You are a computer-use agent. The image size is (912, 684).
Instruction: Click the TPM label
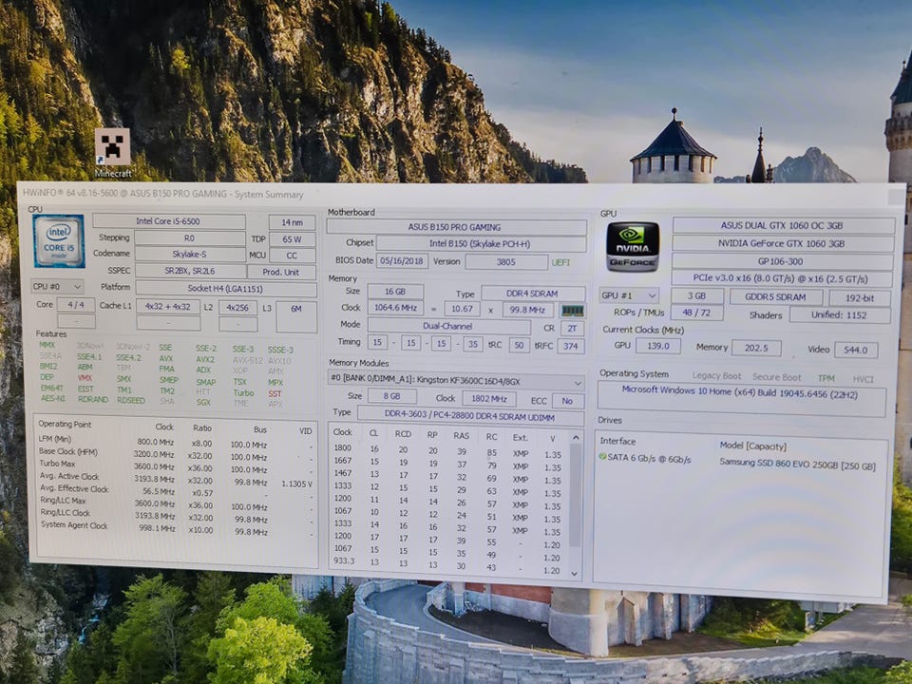[x=826, y=378]
